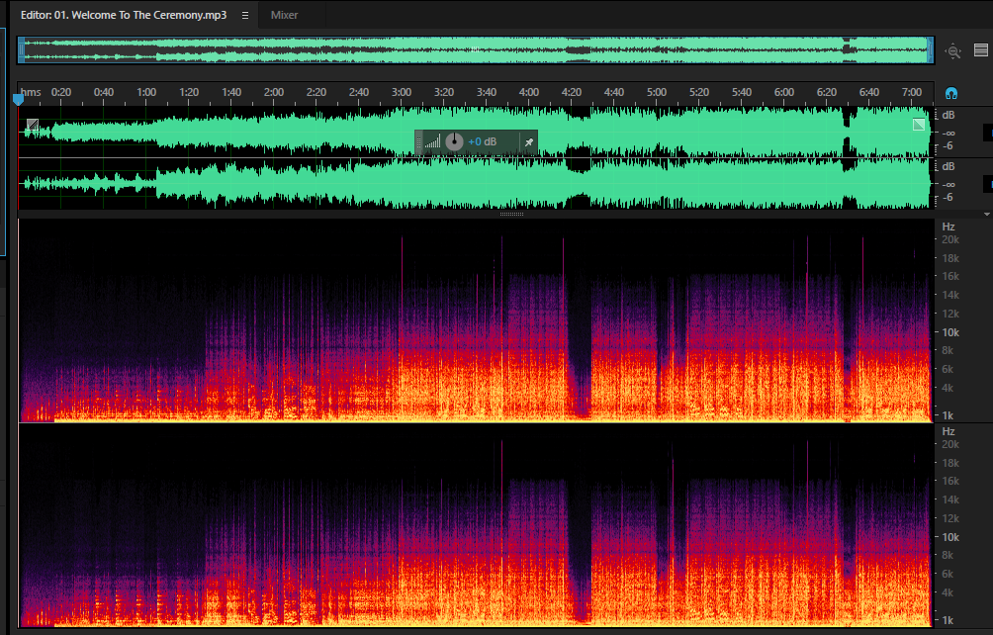
Task: Click 2:00 on the time ruler
Action: pyautogui.click(x=274, y=92)
